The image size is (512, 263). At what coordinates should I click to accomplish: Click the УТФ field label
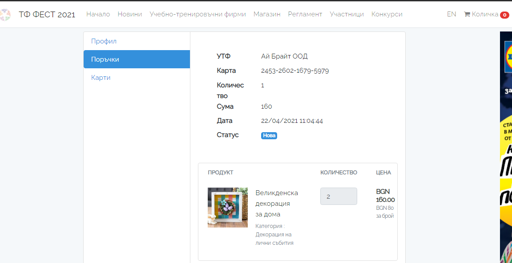(224, 56)
